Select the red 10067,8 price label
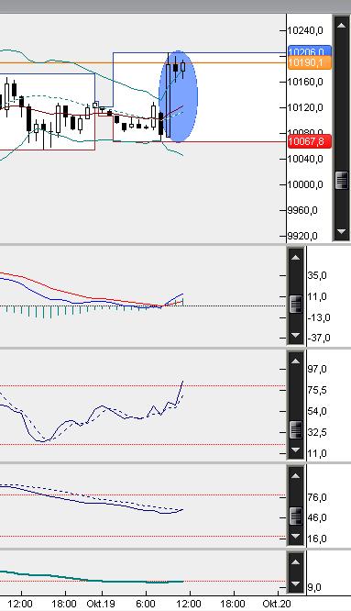The height and width of the screenshot is (611, 351). point(310,141)
